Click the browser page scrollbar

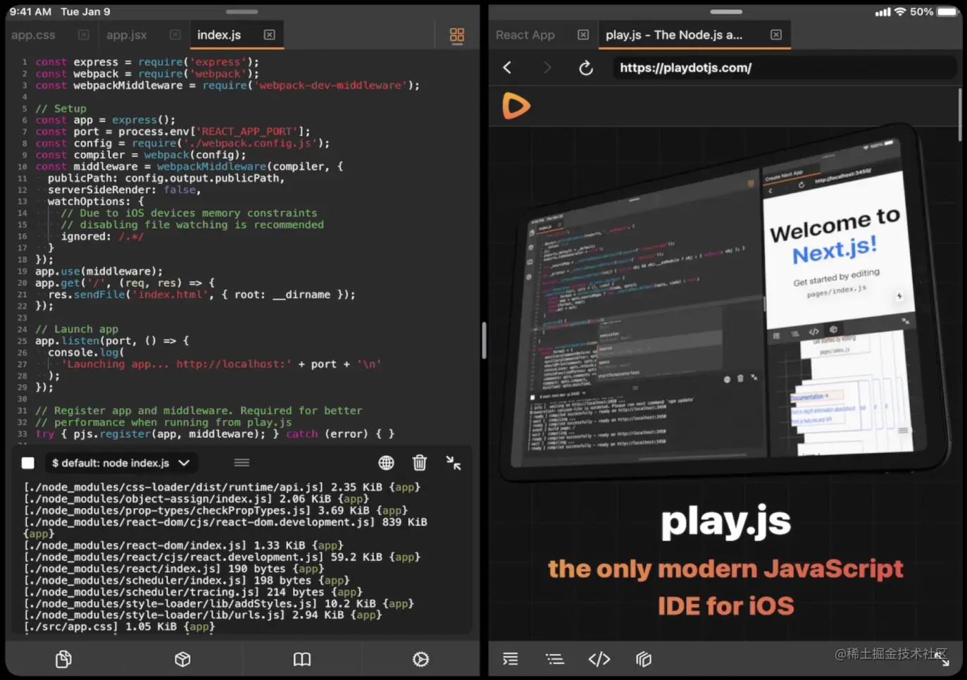[959, 114]
